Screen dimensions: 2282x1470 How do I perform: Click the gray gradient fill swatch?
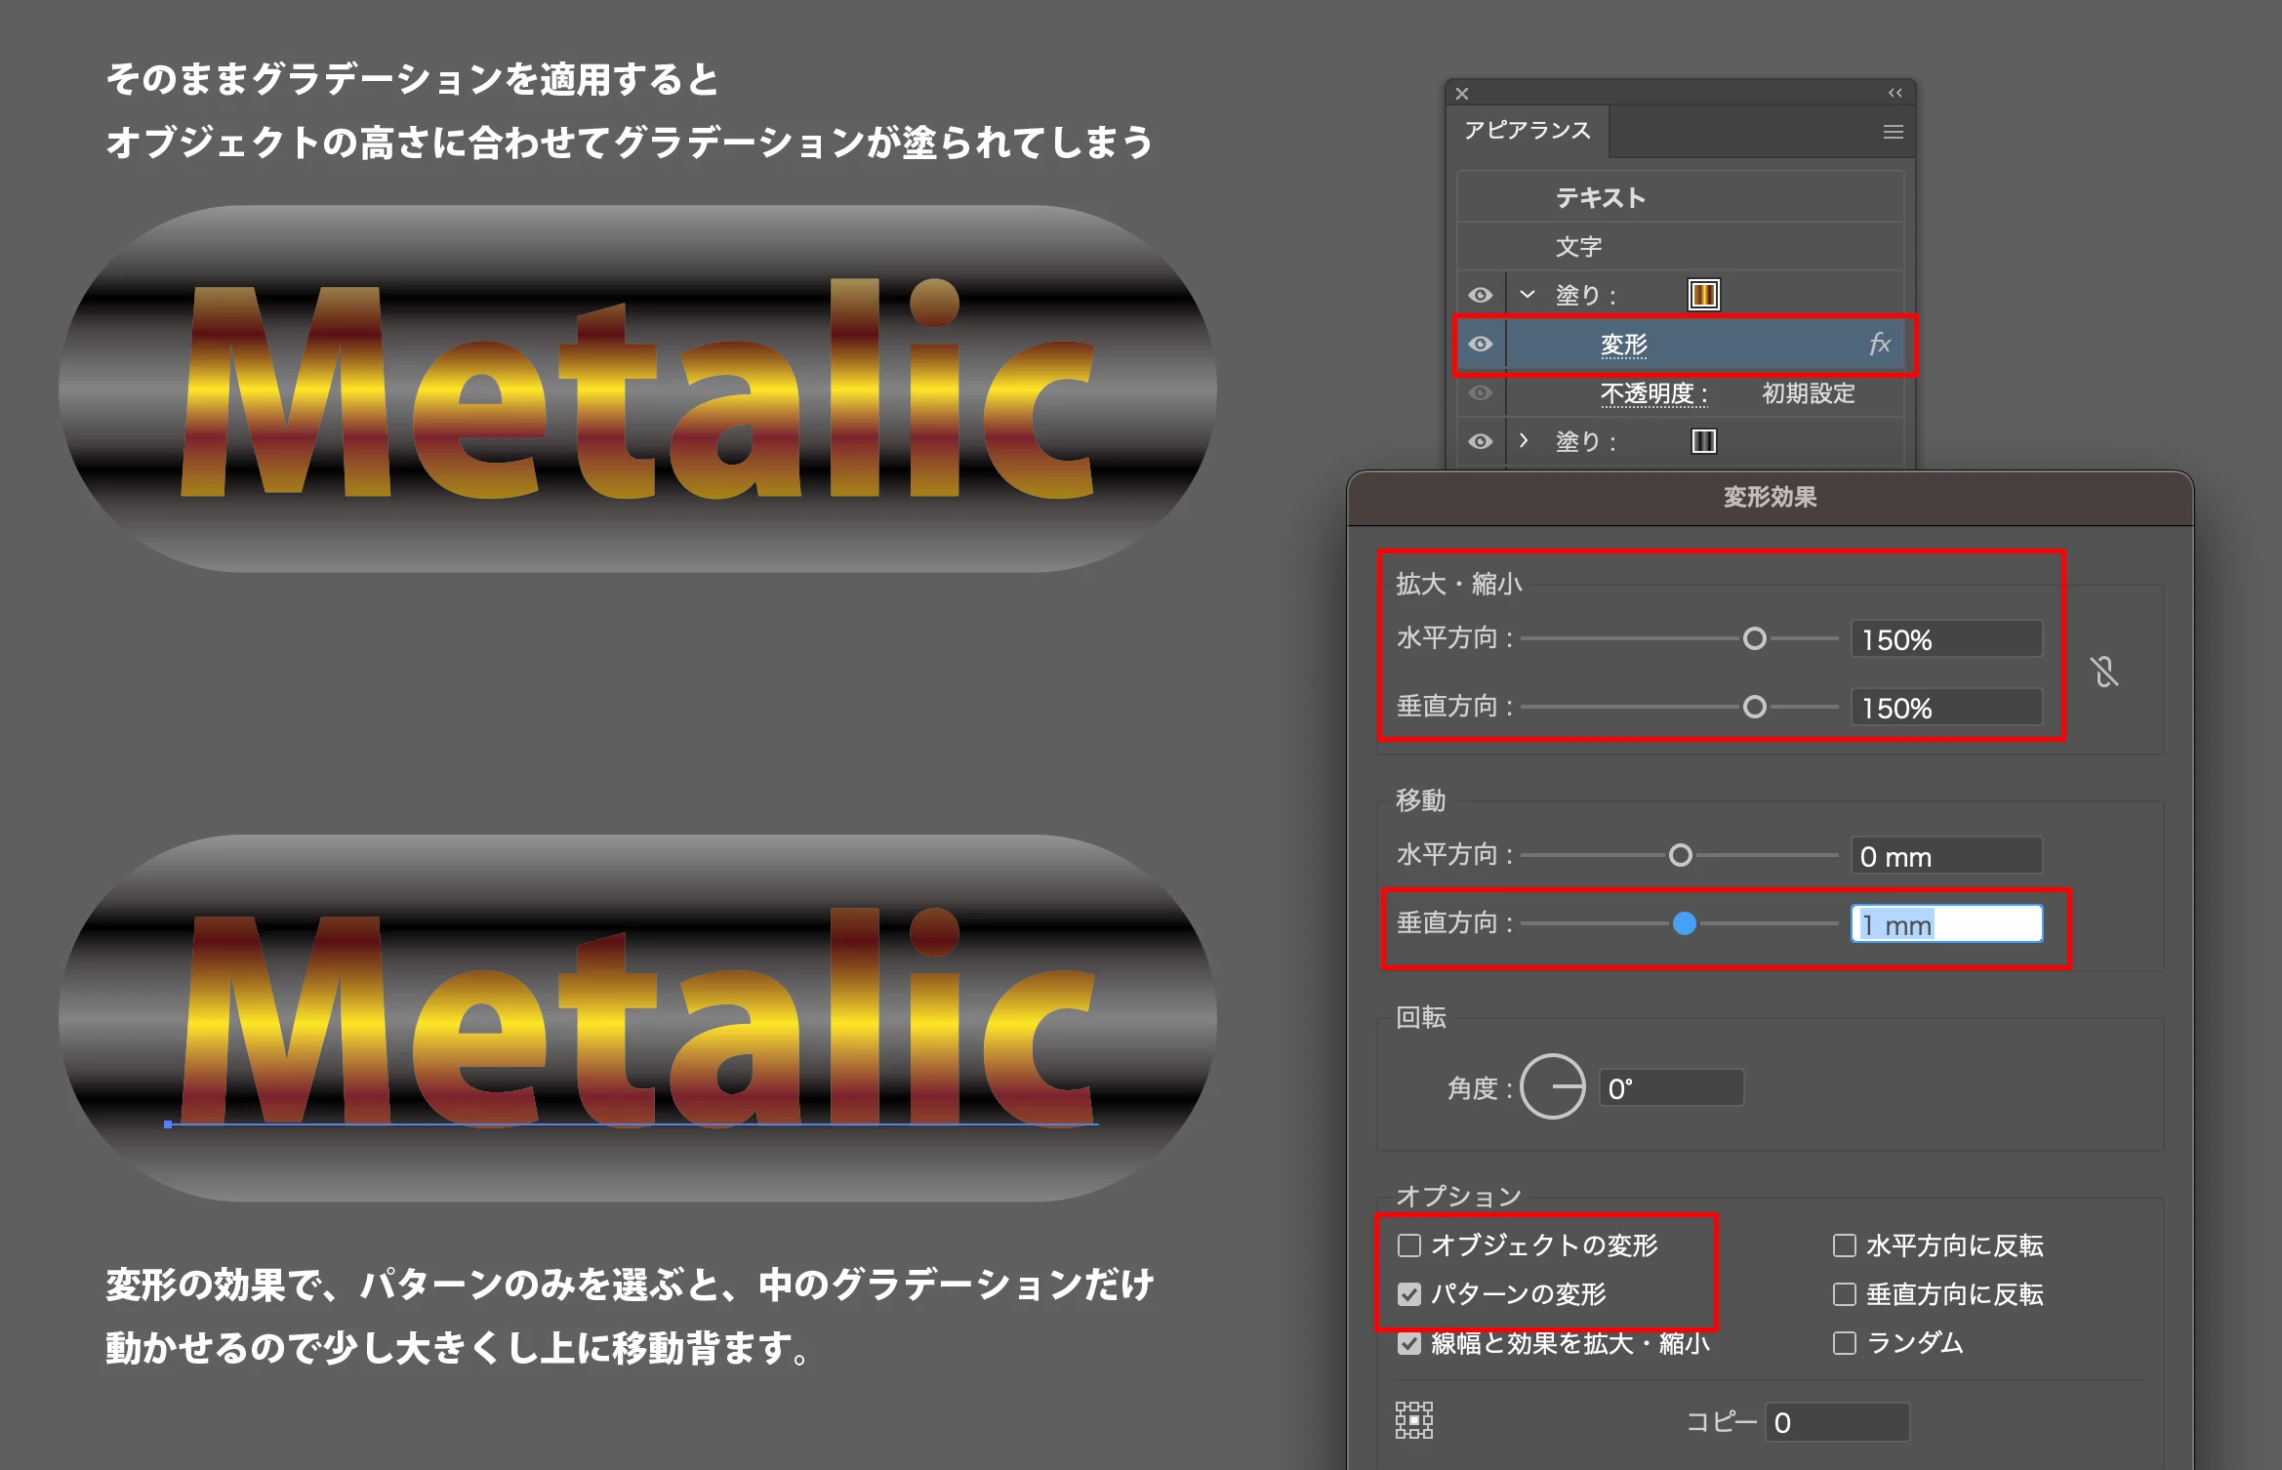pyautogui.click(x=1703, y=441)
